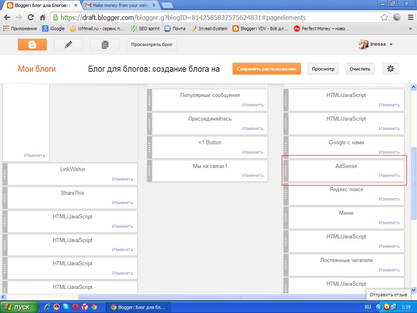The height and width of the screenshot is (313, 417).
Task: Launch Chrome from quick launch
Action: pyautogui.click(x=94, y=307)
